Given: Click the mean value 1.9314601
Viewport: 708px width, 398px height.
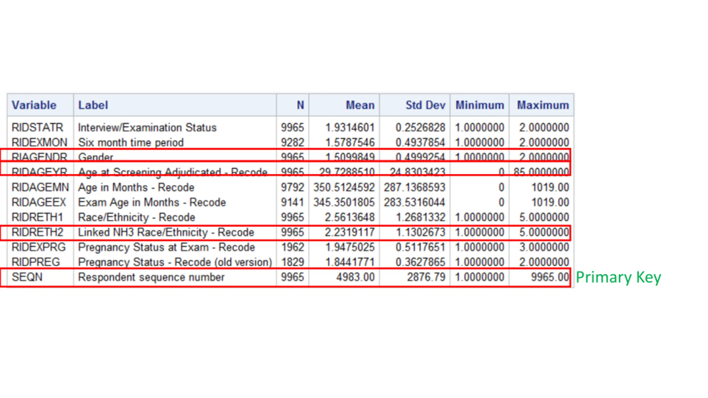Looking at the screenshot, I should (x=350, y=127).
